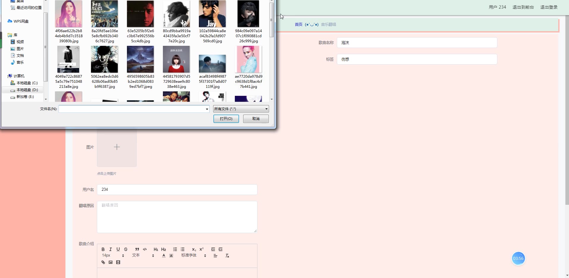Click the 歌曲名称 field containing 泡沫

click(417, 43)
